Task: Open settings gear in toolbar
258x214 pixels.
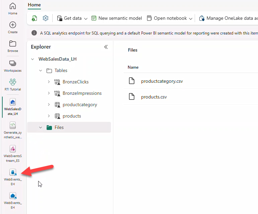Action: (x=46, y=18)
